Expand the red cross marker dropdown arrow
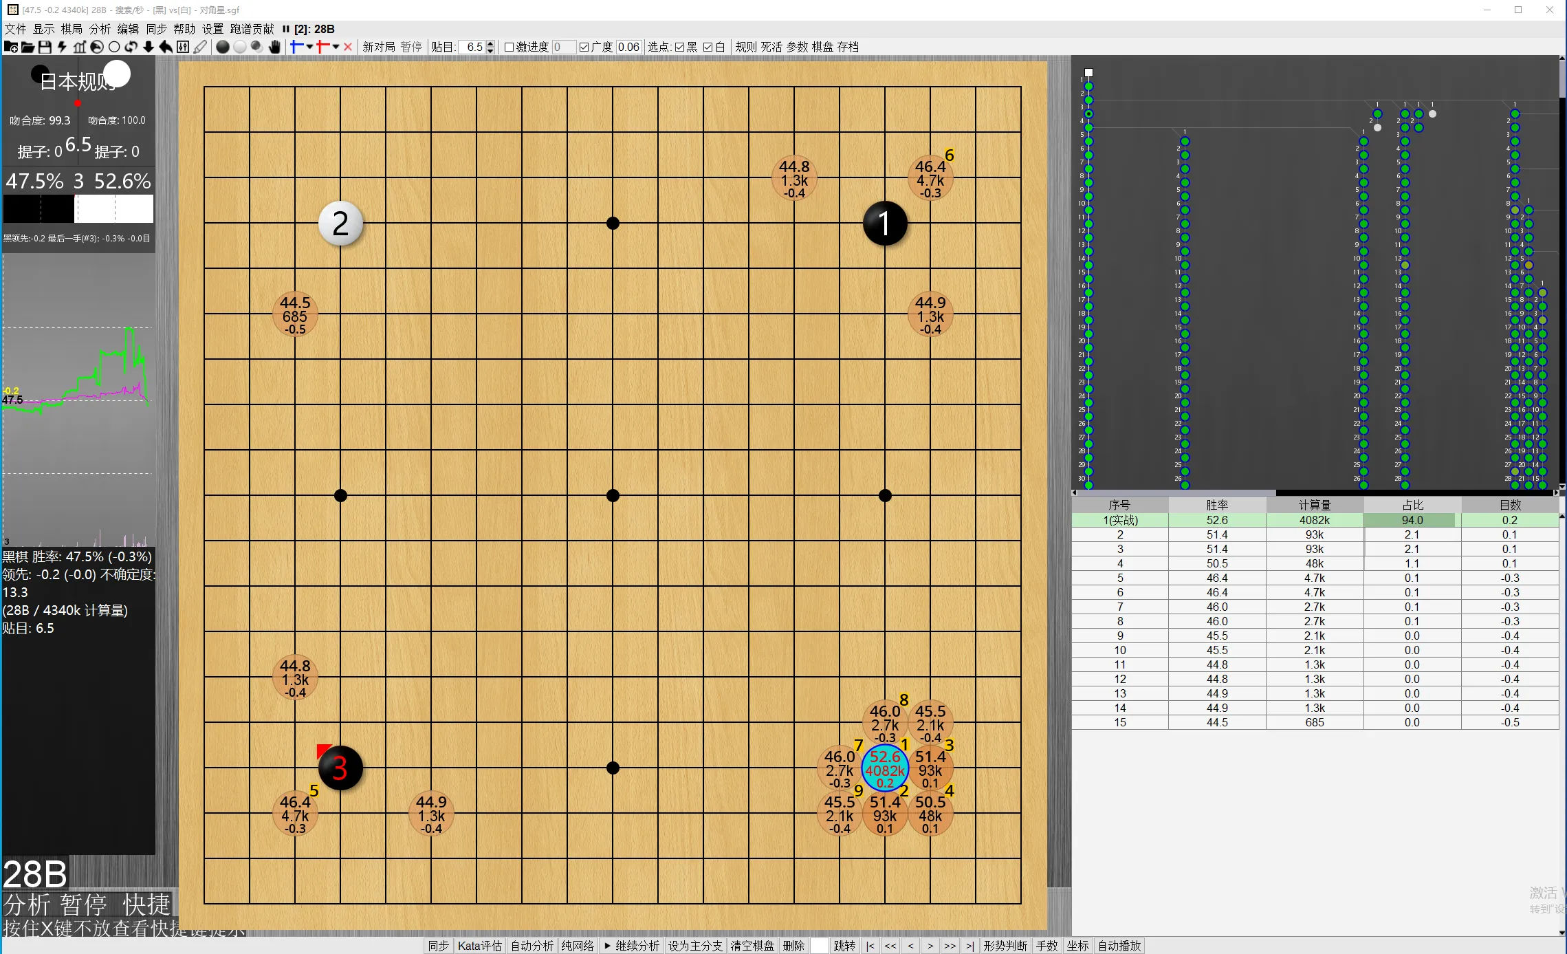 [336, 47]
